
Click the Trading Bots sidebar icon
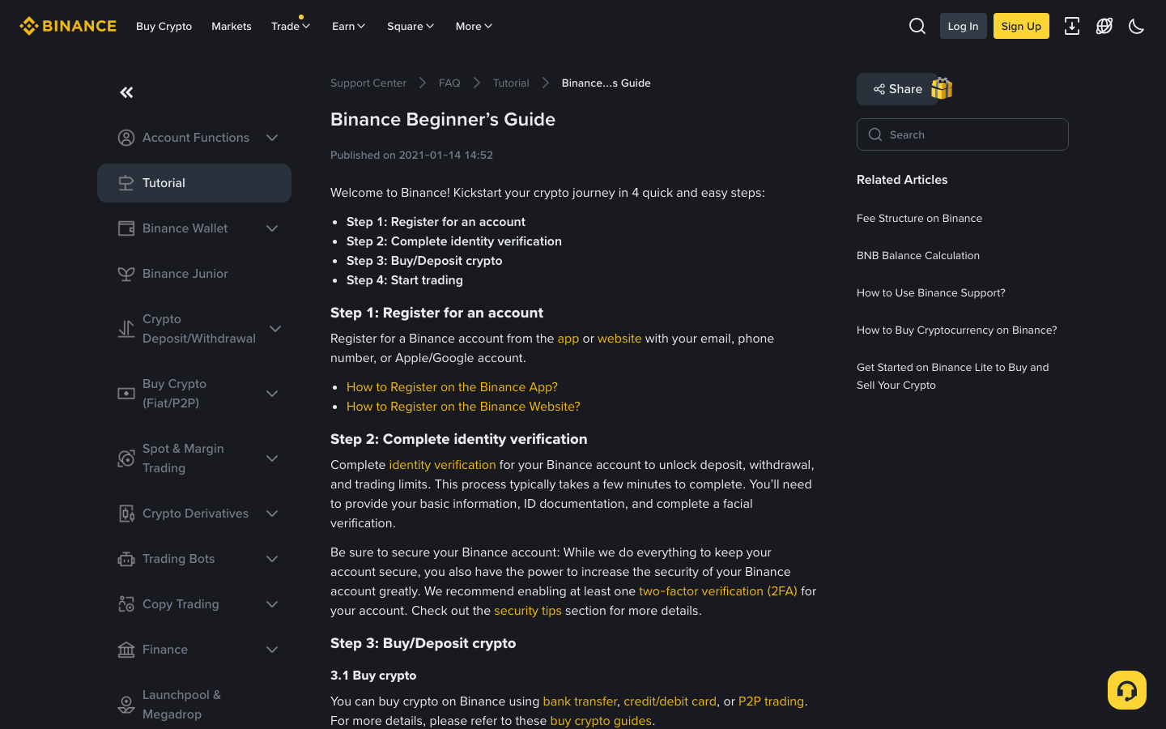pyautogui.click(x=126, y=559)
